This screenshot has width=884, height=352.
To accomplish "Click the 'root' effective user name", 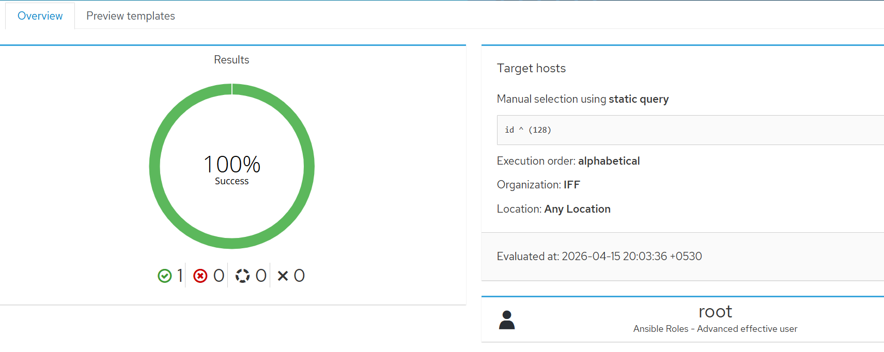I will click(715, 311).
